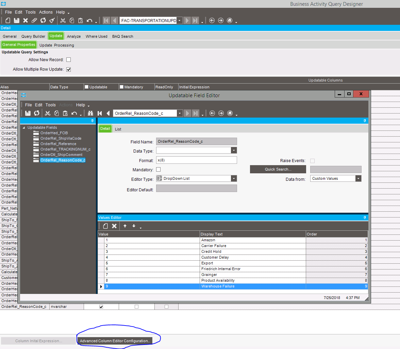Viewport: 400px width, 349px height.
Task: Delete the selected row in the Values Editor
Action: click(115, 226)
